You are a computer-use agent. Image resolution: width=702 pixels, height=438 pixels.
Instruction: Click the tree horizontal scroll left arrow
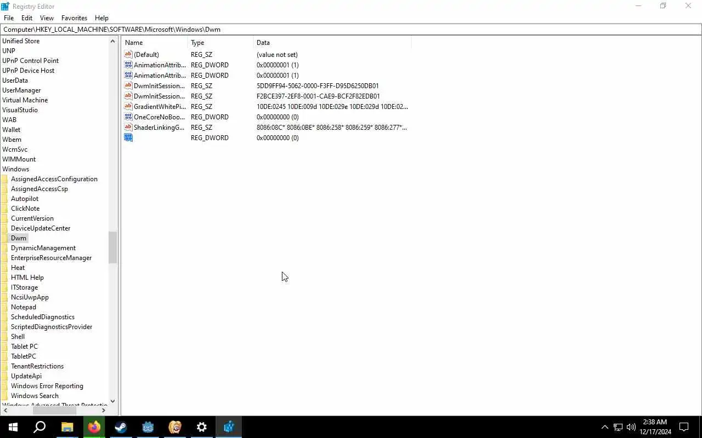click(x=5, y=410)
